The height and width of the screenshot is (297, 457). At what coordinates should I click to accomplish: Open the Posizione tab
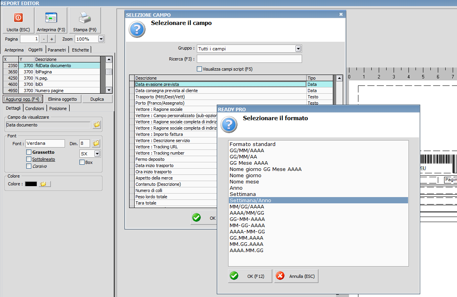click(x=58, y=108)
